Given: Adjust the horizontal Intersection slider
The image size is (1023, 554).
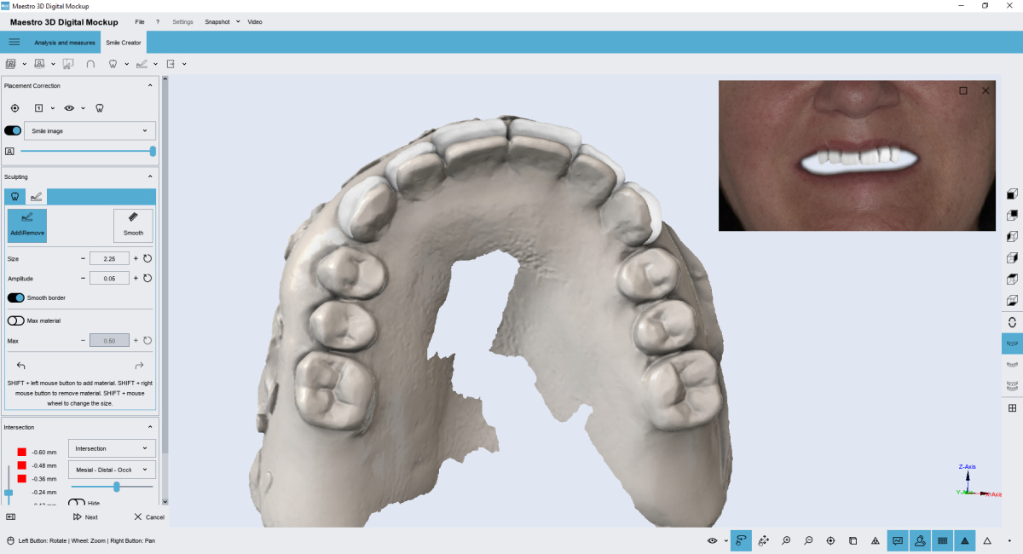Looking at the screenshot, I should click(113, 487).
